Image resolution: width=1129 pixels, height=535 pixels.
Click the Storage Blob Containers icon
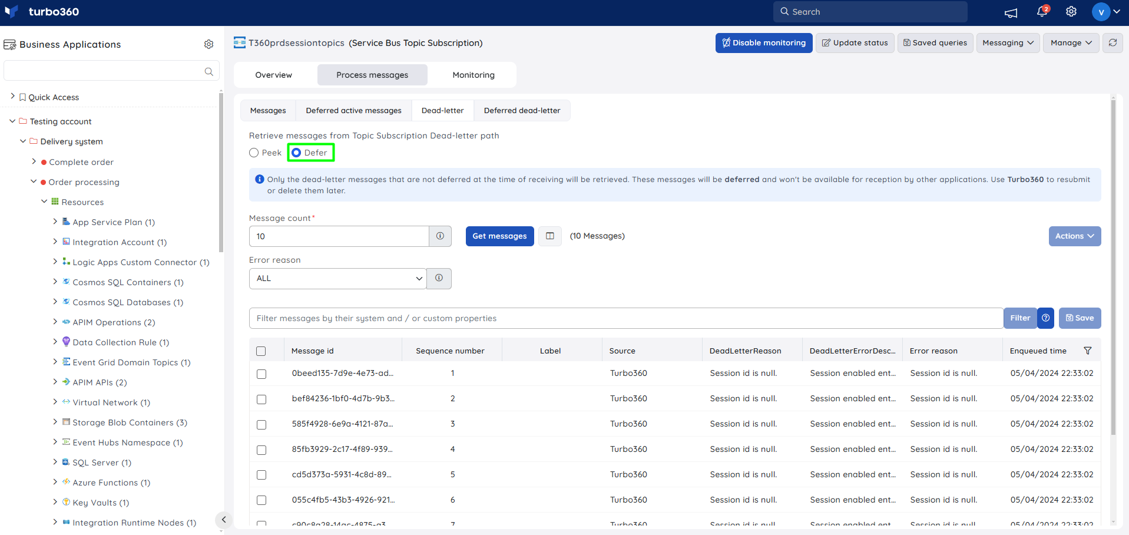click(66, 422)
